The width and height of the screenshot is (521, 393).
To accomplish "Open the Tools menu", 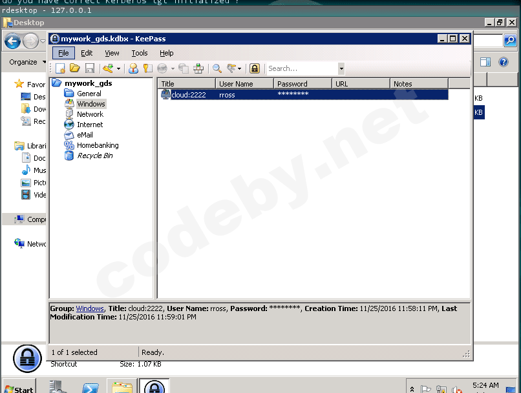I will point(140,53).
